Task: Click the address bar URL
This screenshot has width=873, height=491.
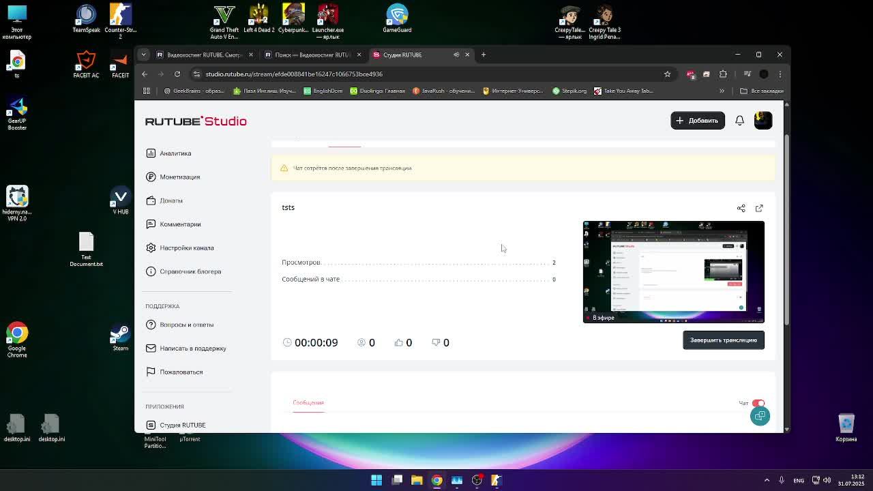Action: pos(294,74)
